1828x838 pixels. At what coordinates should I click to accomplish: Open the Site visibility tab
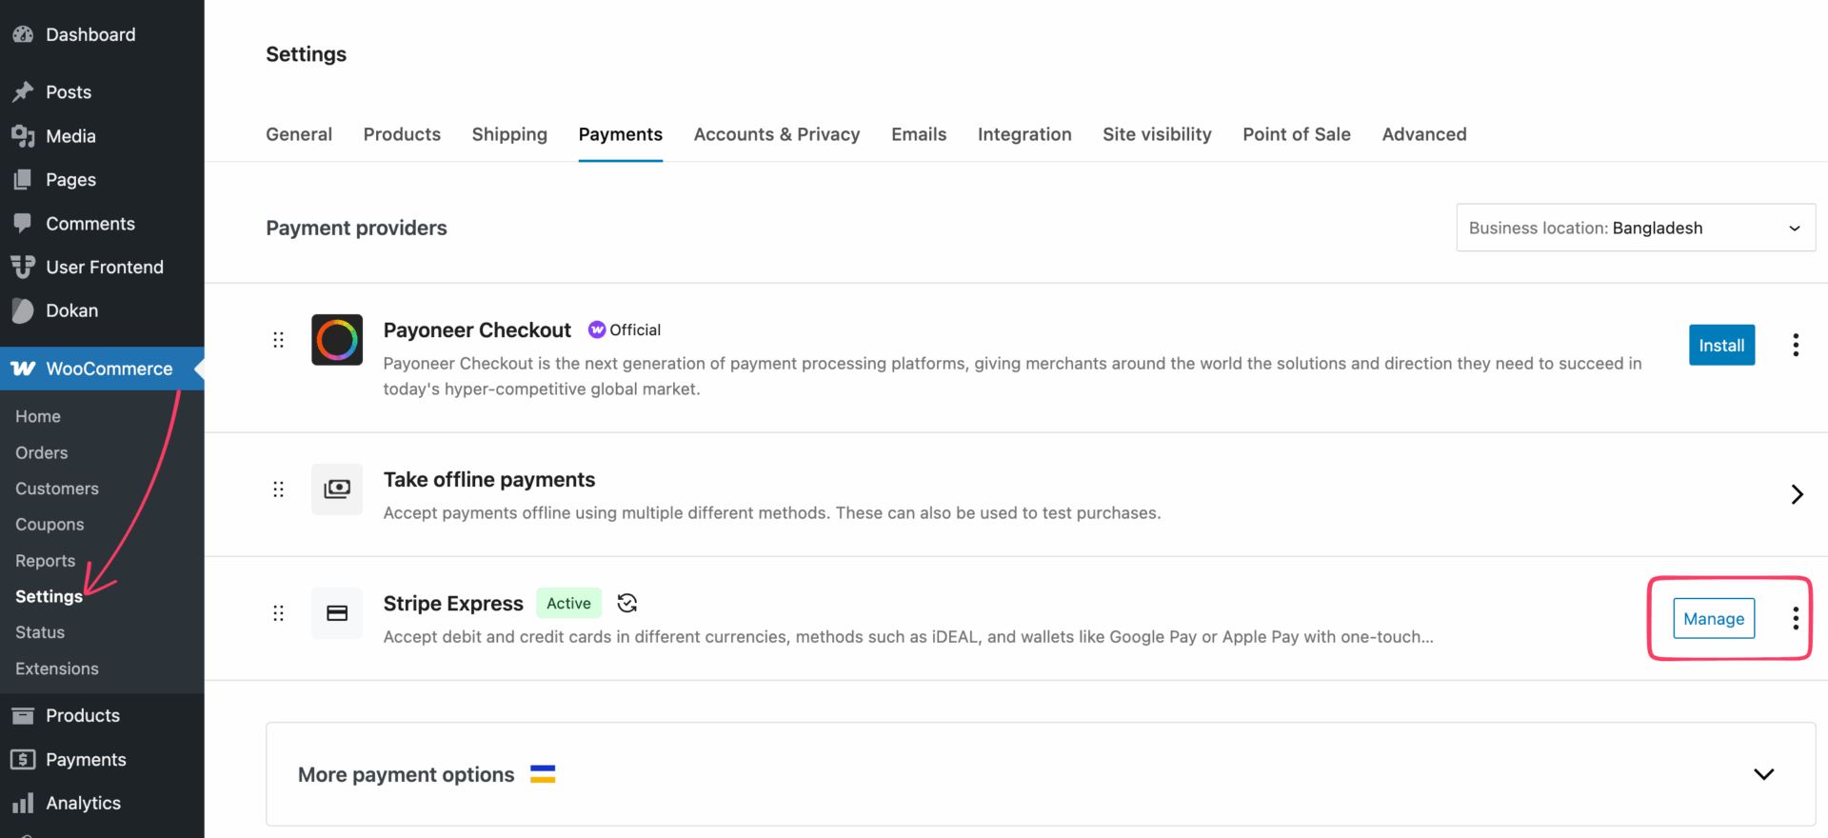[x=1157, y=134]
